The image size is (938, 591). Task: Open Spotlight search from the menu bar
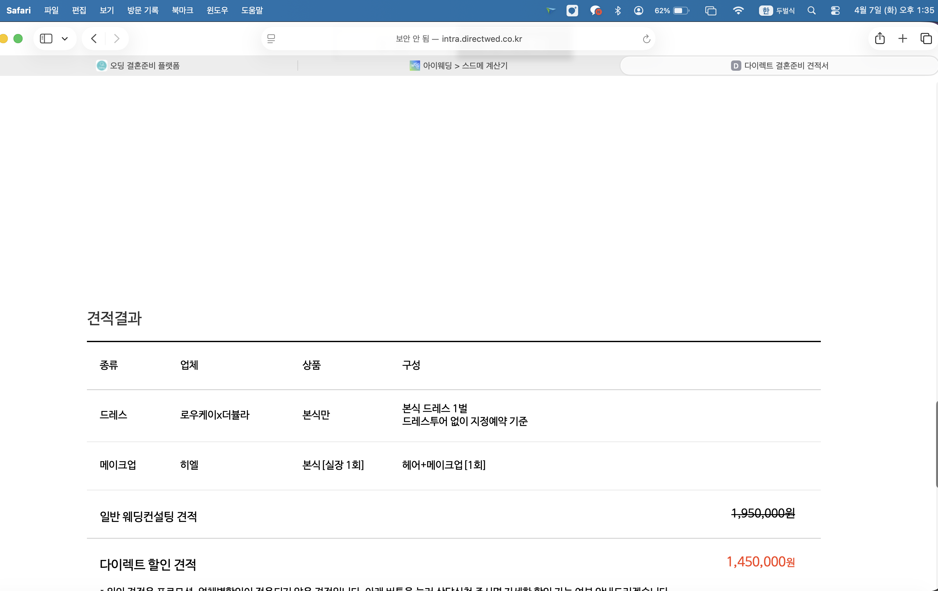811,11
